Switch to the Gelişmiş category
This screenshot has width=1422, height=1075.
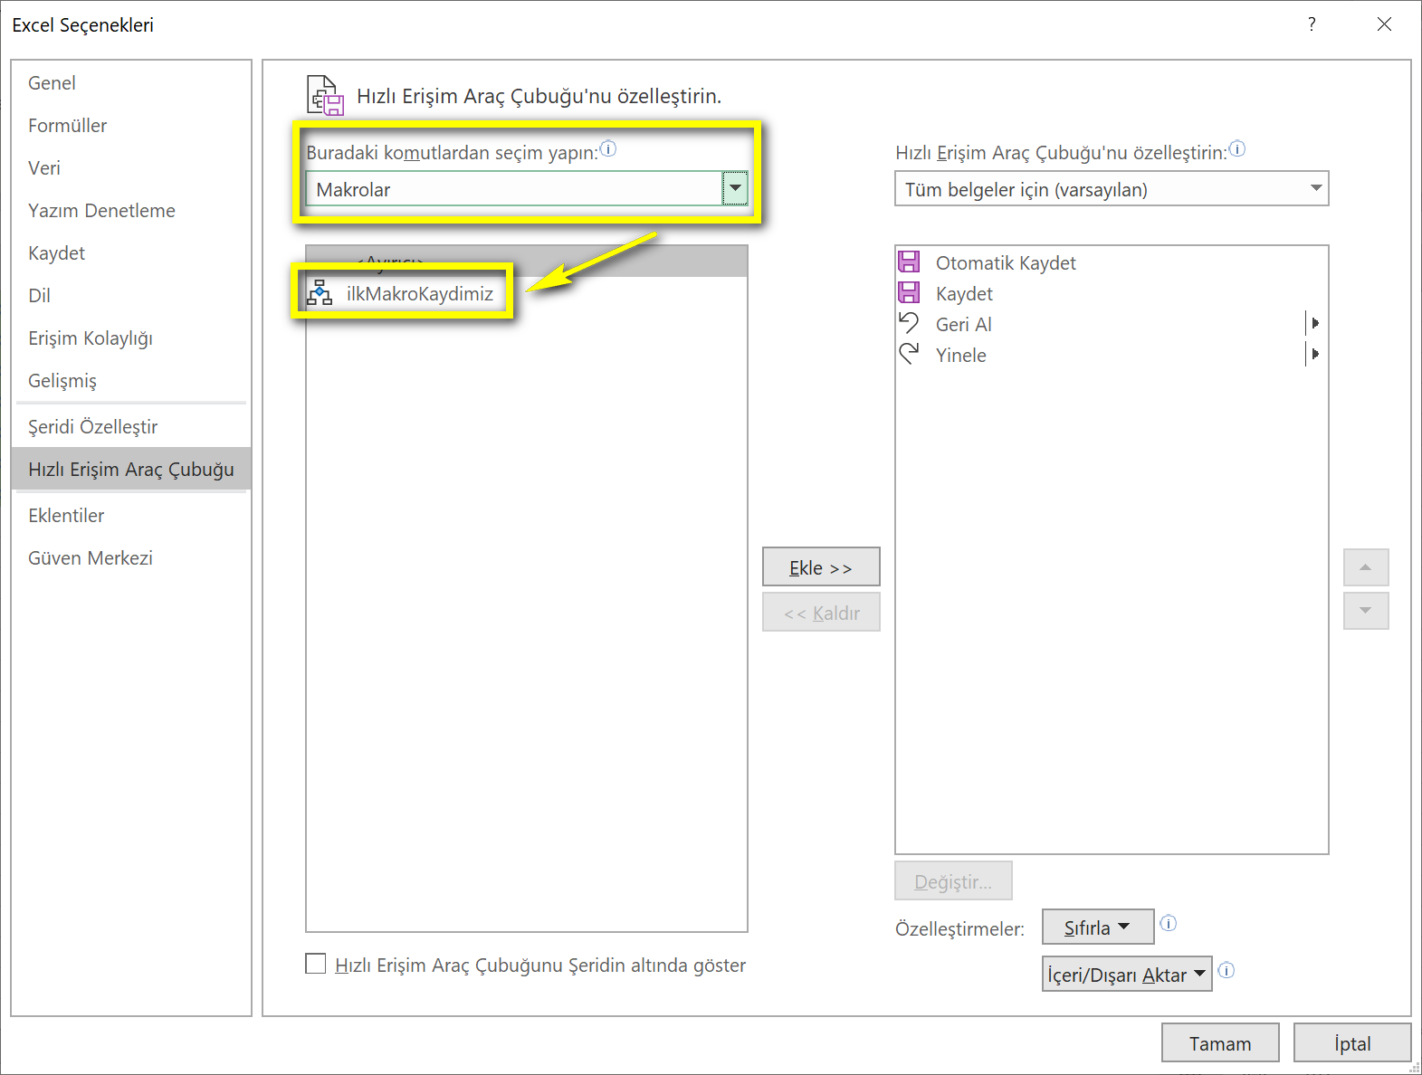(x=131, y=381)
